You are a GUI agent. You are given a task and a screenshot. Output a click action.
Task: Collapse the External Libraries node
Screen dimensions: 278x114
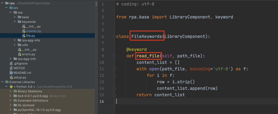2,82
